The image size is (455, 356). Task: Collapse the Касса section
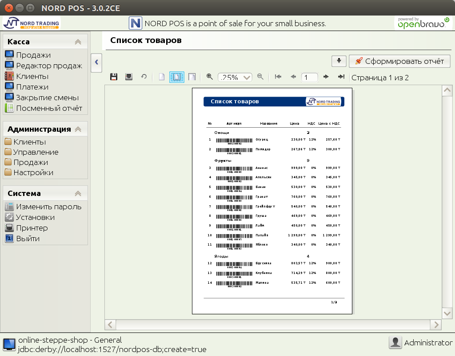[78, 42]
